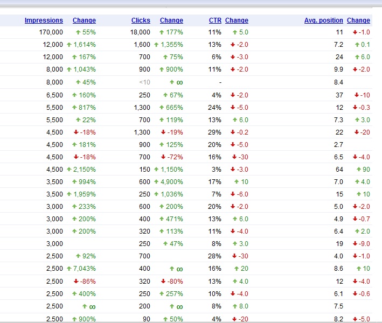Open Change link right of Impressions
The height and width of the screenshot is (323, 382).
tap(84, 20)
